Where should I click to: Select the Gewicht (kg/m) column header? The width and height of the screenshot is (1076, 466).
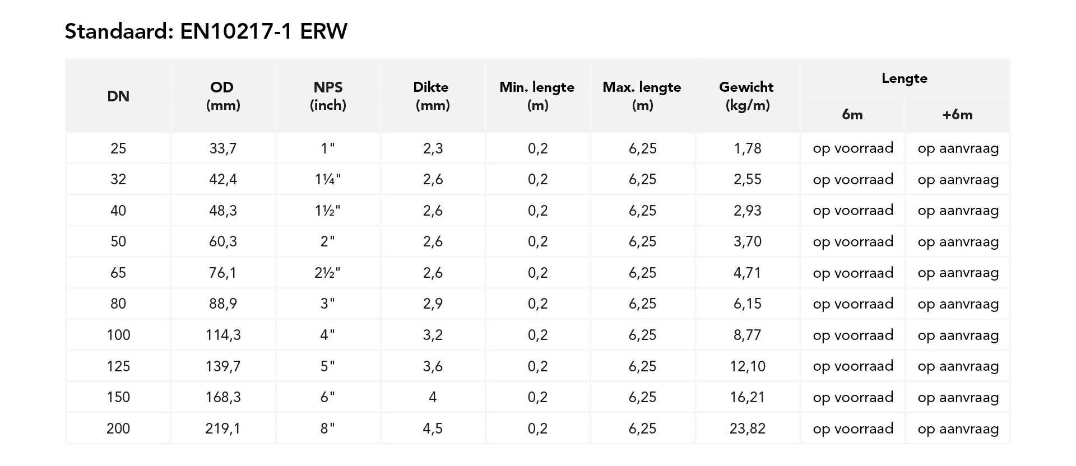[746, 96]
